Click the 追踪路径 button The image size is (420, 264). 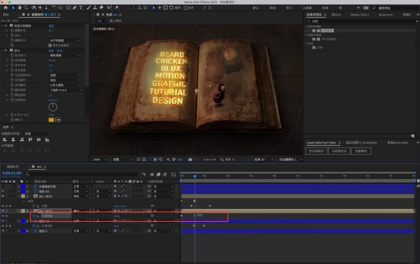361,151
